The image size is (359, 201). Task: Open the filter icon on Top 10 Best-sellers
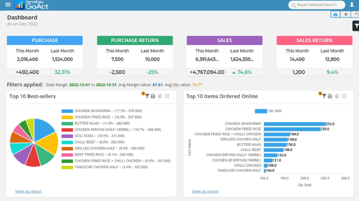[x=147, y=96]
